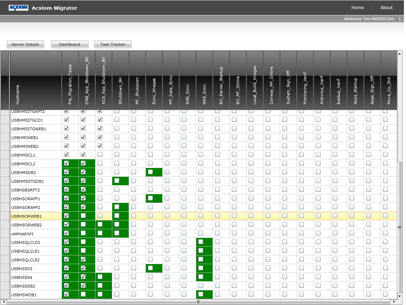Screen dimensions: 406x305
Task: Open the Task Tracker view
Action: (x=113, y=44)
